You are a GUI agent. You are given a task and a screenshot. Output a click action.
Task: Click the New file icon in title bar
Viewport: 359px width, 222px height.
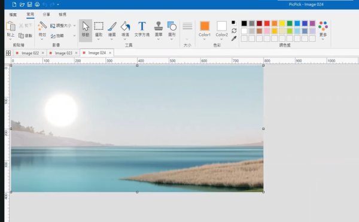(14, 4)
